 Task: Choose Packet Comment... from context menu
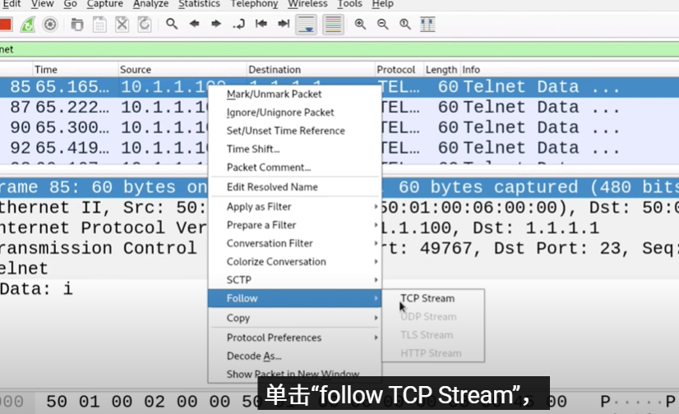tap(269, 168)
